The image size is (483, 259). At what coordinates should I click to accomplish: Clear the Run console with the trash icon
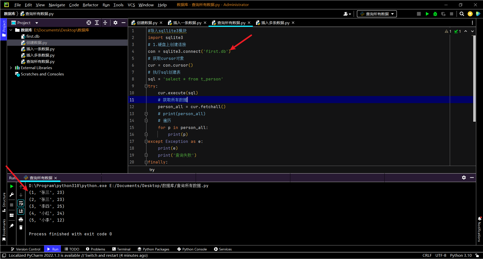21,228
